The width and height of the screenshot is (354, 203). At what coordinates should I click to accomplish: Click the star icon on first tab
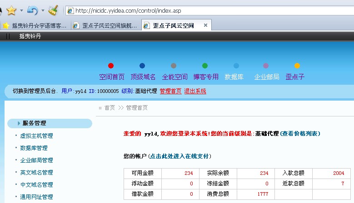(6, 26)
